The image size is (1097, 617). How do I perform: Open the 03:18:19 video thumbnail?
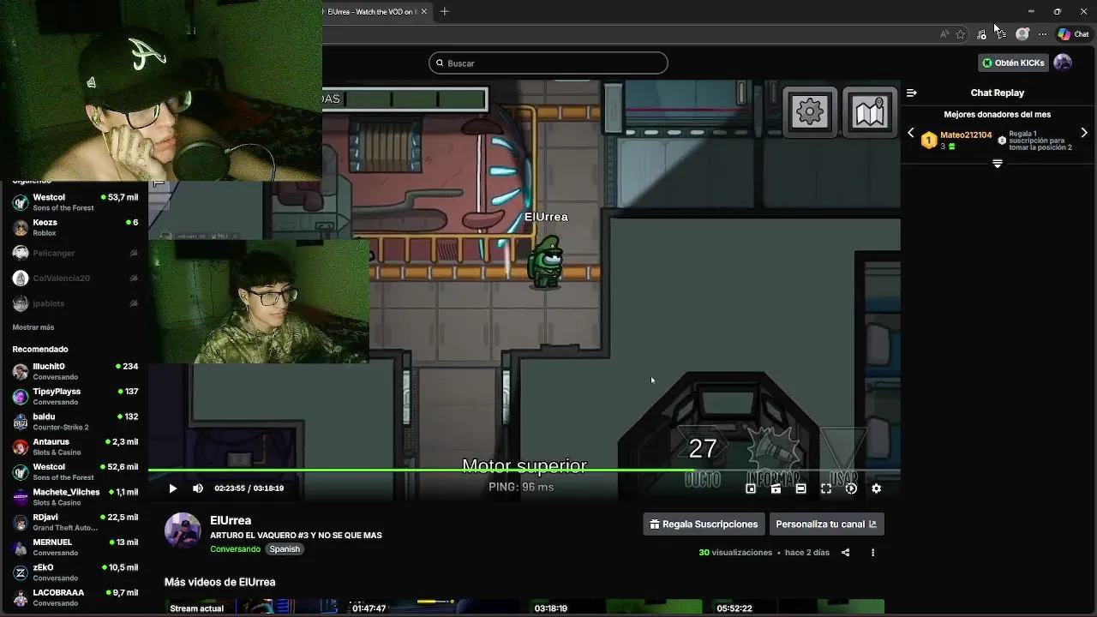615,608
